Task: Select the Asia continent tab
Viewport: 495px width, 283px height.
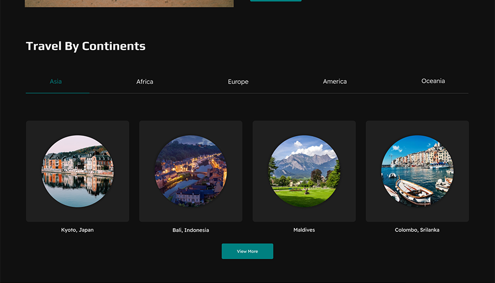Action: [x=56, y=82]
